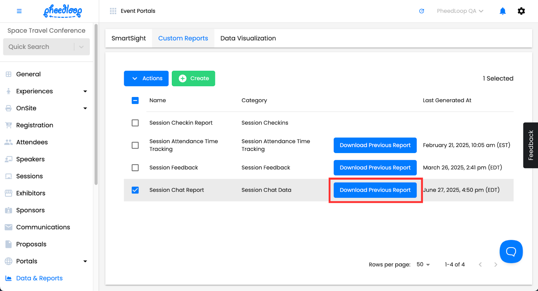Expand the Portals submenu arrow
538x291 pixels.
85,261
